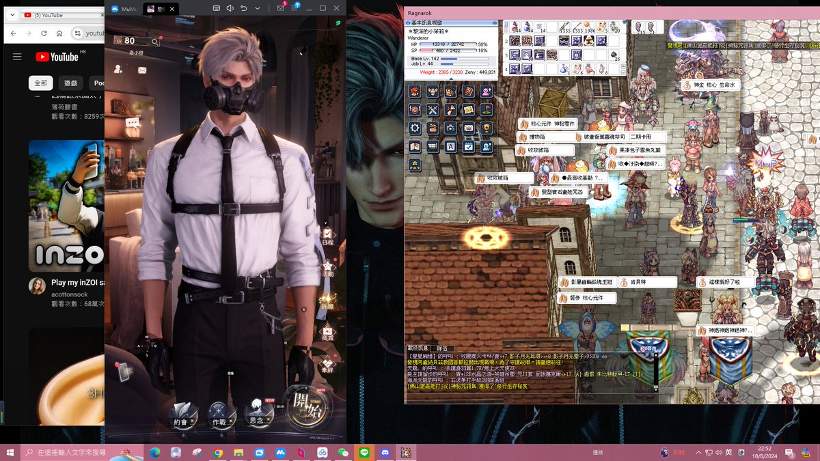Open vendor shop 髮型寶石盧恩咒怨

(559, 193)
